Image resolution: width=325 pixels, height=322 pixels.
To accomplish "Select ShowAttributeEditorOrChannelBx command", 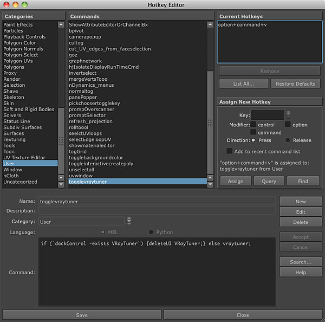I will (x=138, y=25).
